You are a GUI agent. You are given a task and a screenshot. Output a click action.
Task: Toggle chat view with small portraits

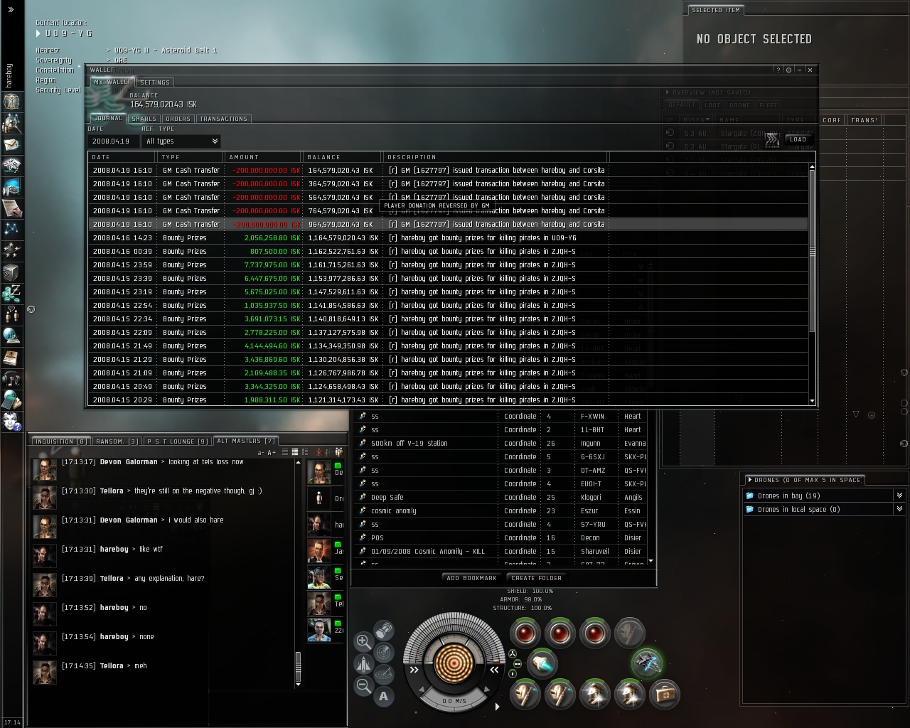[x=294, y=452]
